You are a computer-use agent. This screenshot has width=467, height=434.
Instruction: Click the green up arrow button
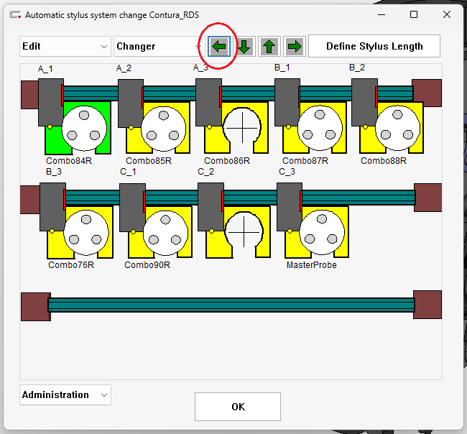(269, 47)
